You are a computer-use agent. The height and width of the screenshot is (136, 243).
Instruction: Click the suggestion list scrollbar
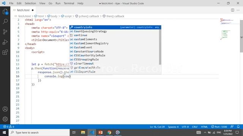pyautogui.click(x=160, y=47)
